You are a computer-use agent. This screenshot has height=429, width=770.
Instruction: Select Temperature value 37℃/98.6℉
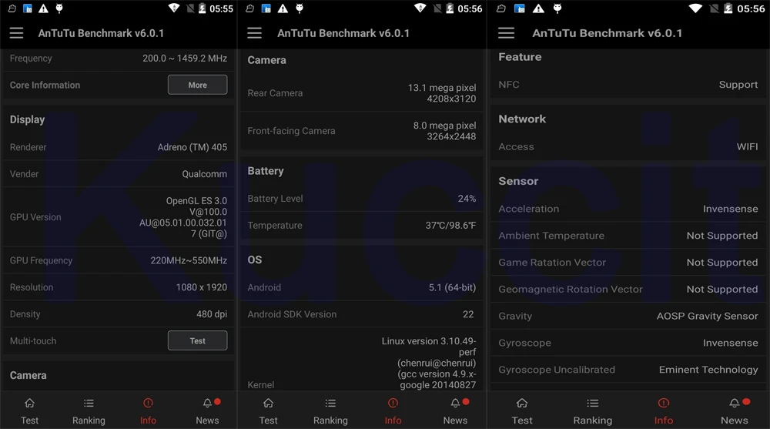click(450, 226)
